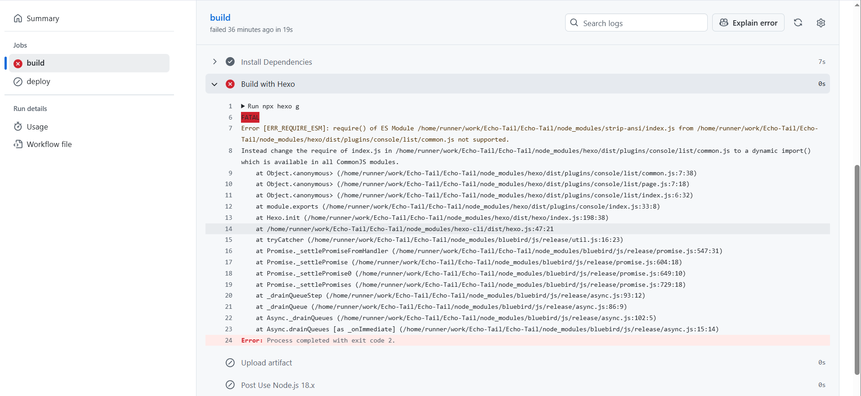Click the skipped icon beside Upload artifact
The height and width of the screenshot is (396, 861).
(230, 363)
